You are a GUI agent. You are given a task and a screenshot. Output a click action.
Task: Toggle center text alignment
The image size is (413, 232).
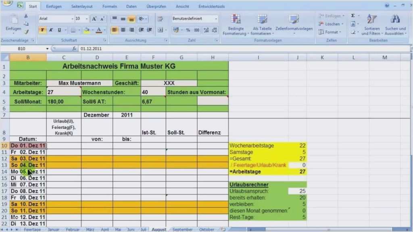[x=123, y=29]
